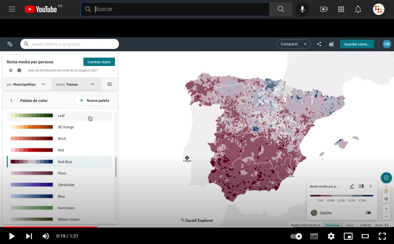Open YouTube video settings gear
394x244 pixels.
(x=331, y=236)
